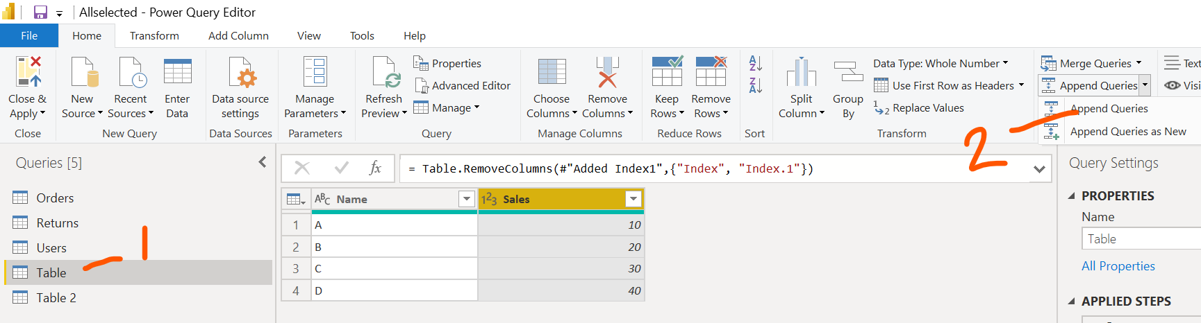The height and width of the screenshot is (323, 1201).
Task: Switch to the Tools tab
Action: click(362, 36)
